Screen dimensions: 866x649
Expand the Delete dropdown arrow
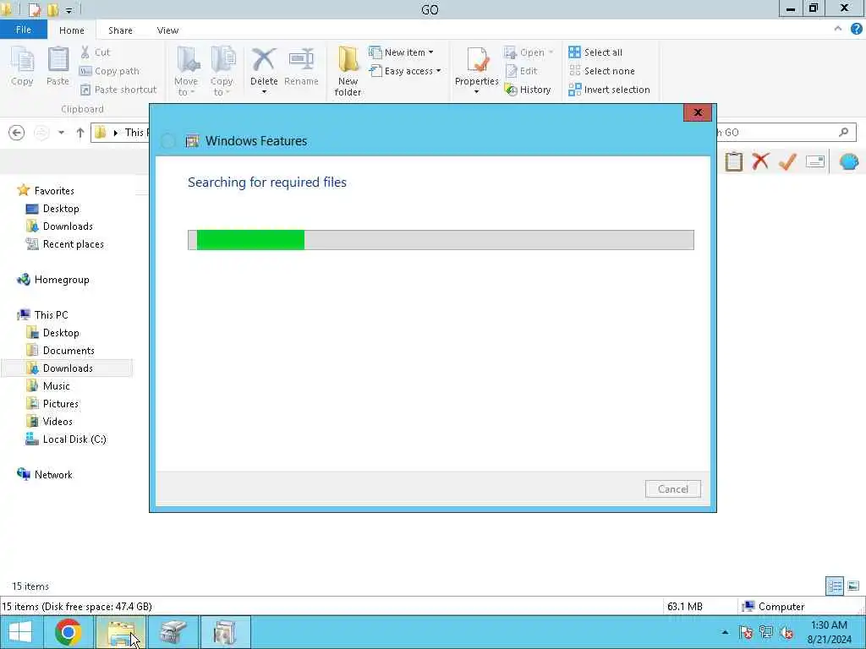[264, 92]
